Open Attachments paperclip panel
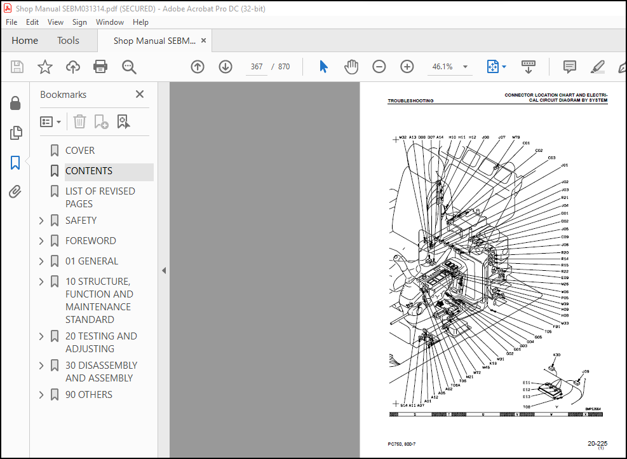The height and width of the screenshot is (459, 627). pyautogui.click(x=15, y=192)
